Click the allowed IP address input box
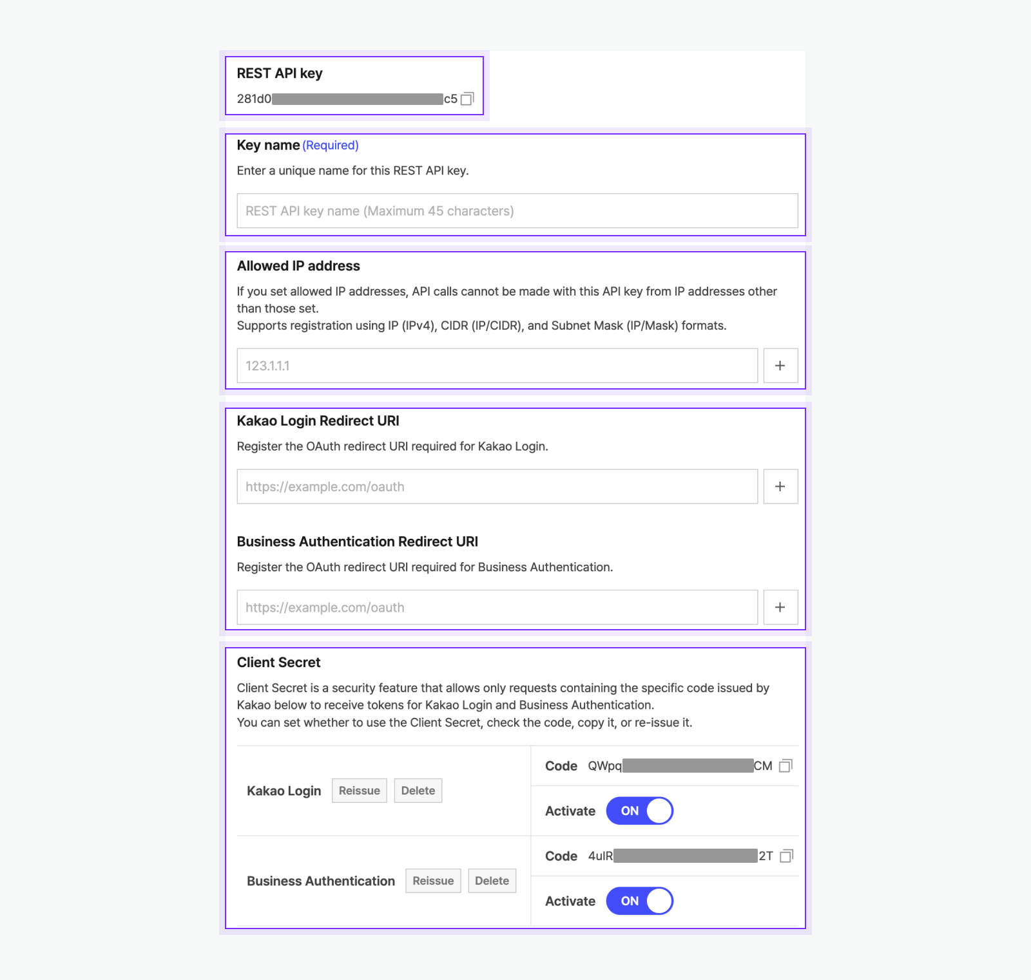 click(x=496, y=365)
